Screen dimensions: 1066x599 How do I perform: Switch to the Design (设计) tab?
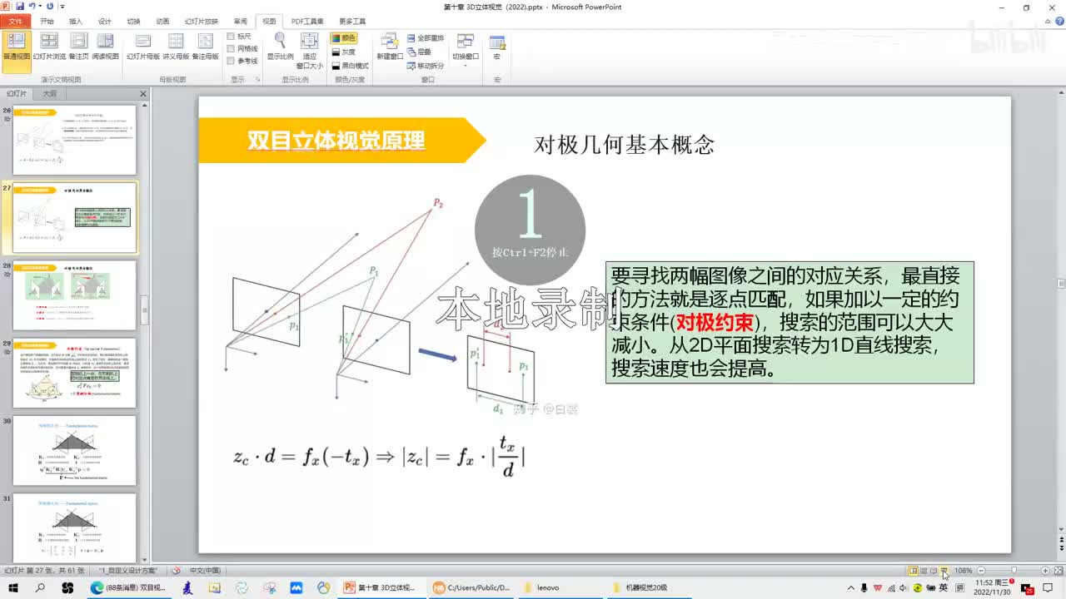click(104, 21)
